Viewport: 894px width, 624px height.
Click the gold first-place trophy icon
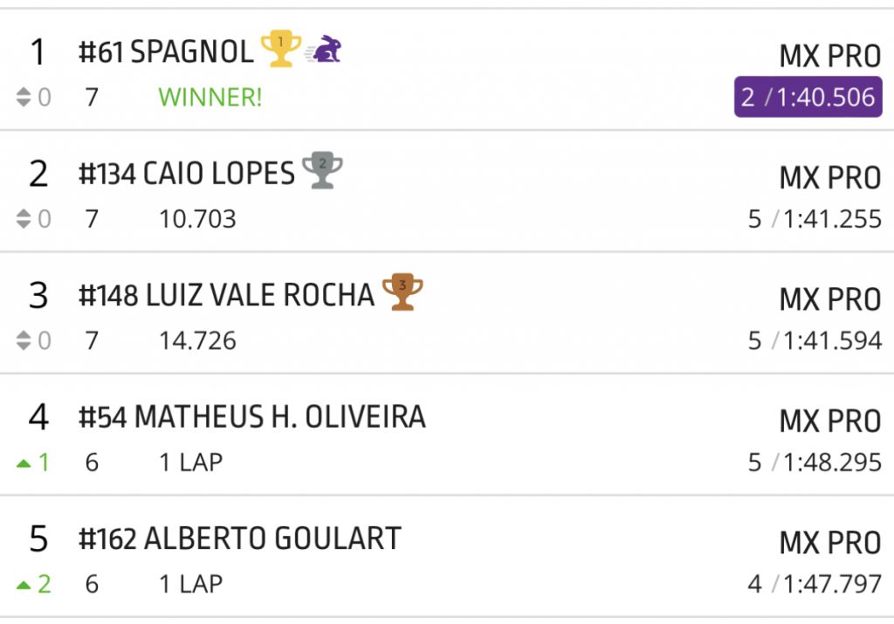click(x=280, y=50)
